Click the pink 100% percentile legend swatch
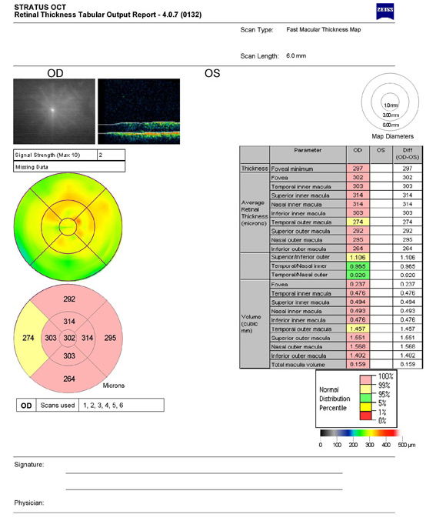 (x=365, y=379)
